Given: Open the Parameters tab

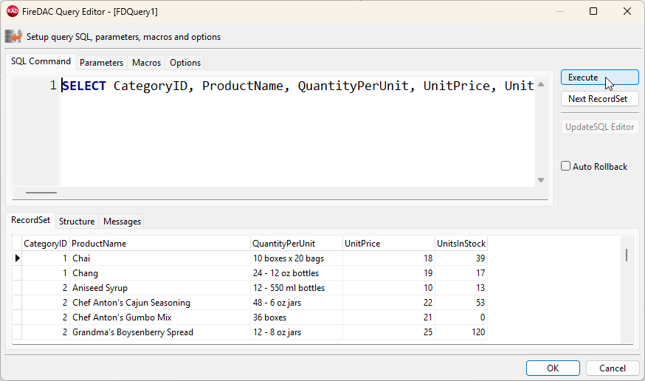Looking at the screenshot, I should pyautogui.click(x=101, y=63).
